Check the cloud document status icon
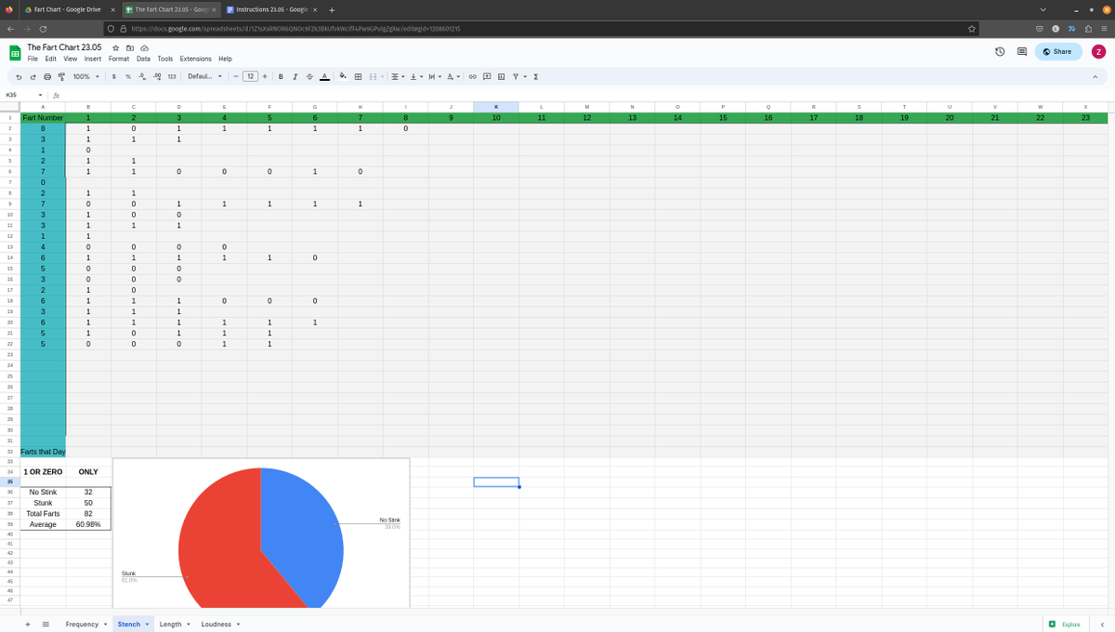Image resolution: width=1115 pixels, height=632 pixels. pyautogui.click(x=144, y=47)
